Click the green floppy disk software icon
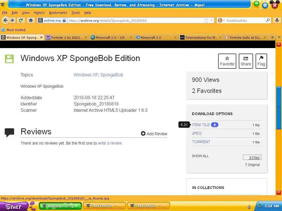 click(9, 59)
